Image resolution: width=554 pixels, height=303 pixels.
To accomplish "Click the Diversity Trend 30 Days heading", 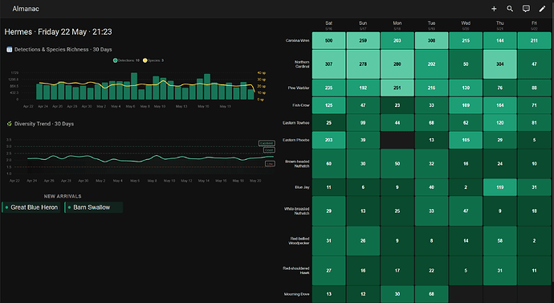I will (x=44, y=124).
